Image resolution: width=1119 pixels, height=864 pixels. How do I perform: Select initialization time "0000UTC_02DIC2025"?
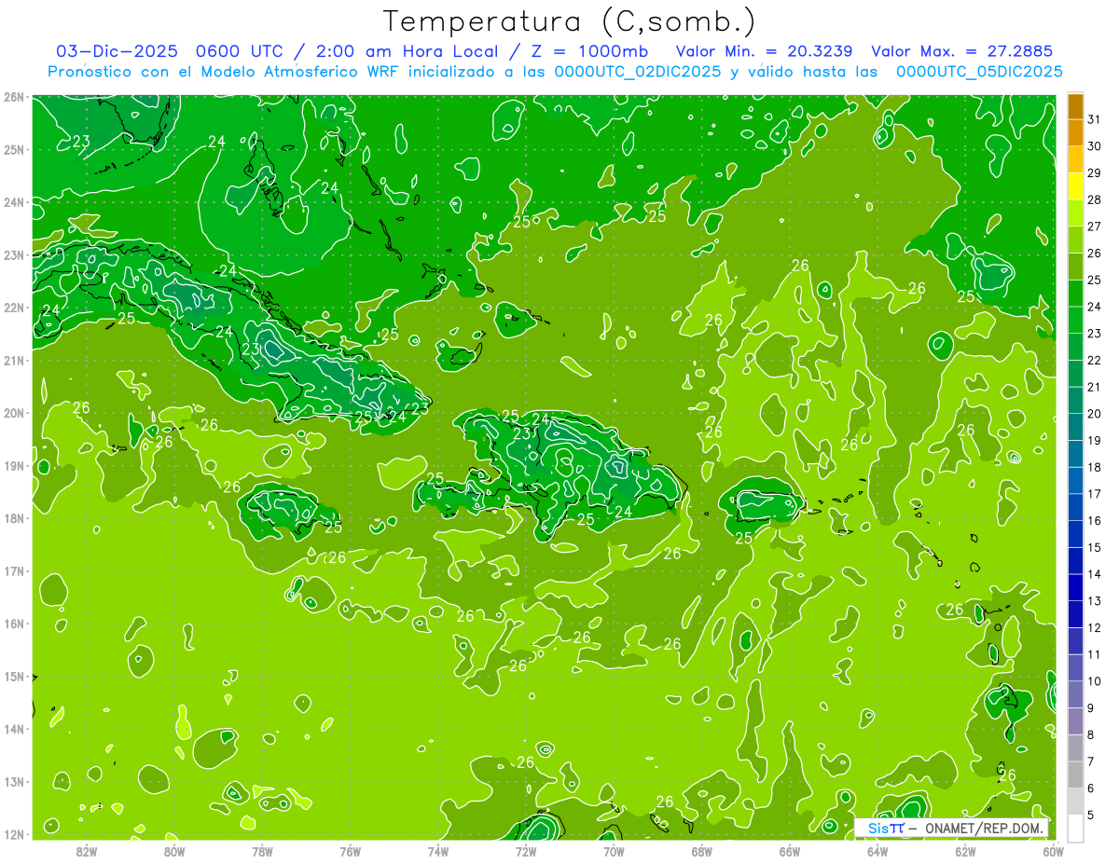(x=638, y=72)
